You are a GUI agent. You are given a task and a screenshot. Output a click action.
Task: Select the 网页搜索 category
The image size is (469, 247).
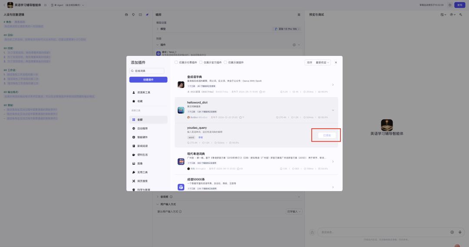click(x=149, y=181)
